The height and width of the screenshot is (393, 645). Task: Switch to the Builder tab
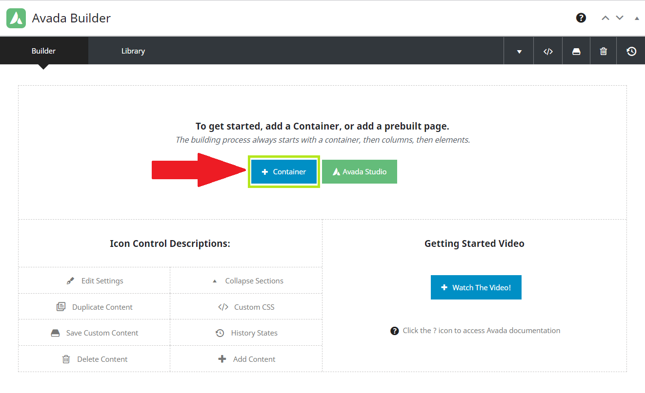(43, 51)
